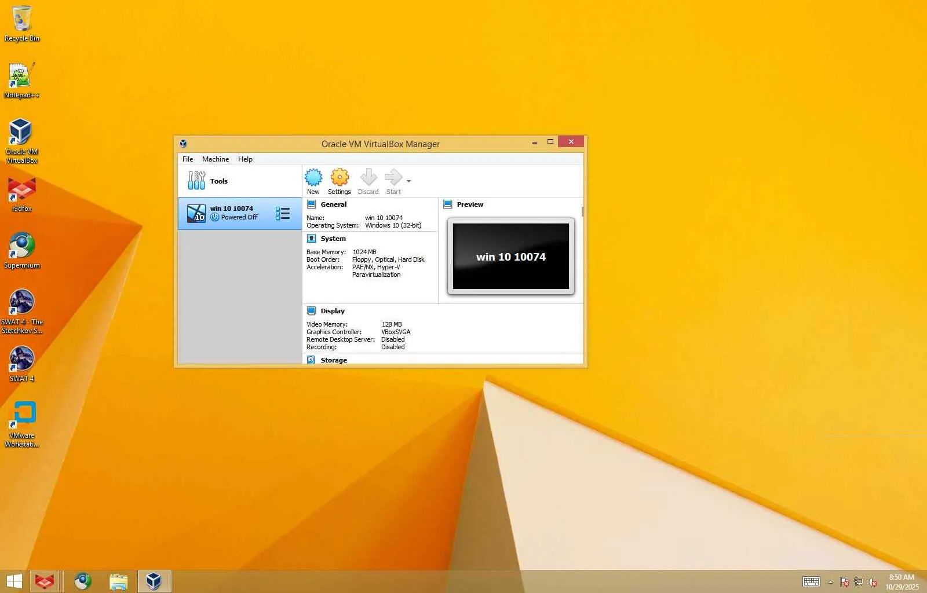Minimize the VirtualBox Manager window
The height and width of the screenshot is (593, 927).
(x=534, y=142)
